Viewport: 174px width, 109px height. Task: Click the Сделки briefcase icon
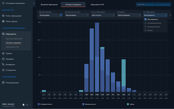pyautogui.click(x=3, y=53)
